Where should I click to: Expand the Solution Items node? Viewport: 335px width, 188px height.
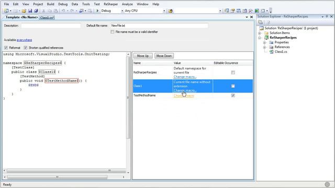tap(260, 33)
